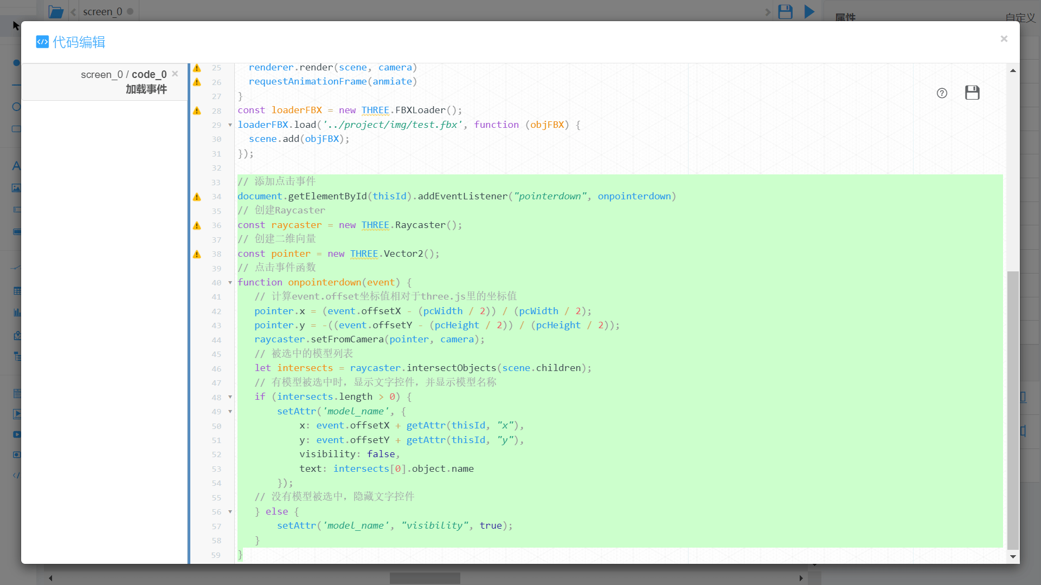The height and width of the screenshot is (585, 1041).
Task: Close the code editor dialog
Action: (1004, 38)
